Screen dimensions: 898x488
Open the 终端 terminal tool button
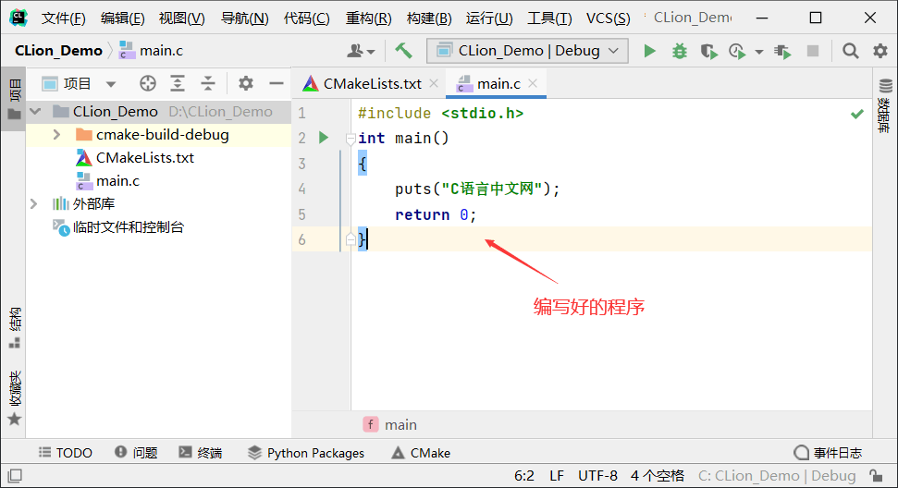(200, 453)
